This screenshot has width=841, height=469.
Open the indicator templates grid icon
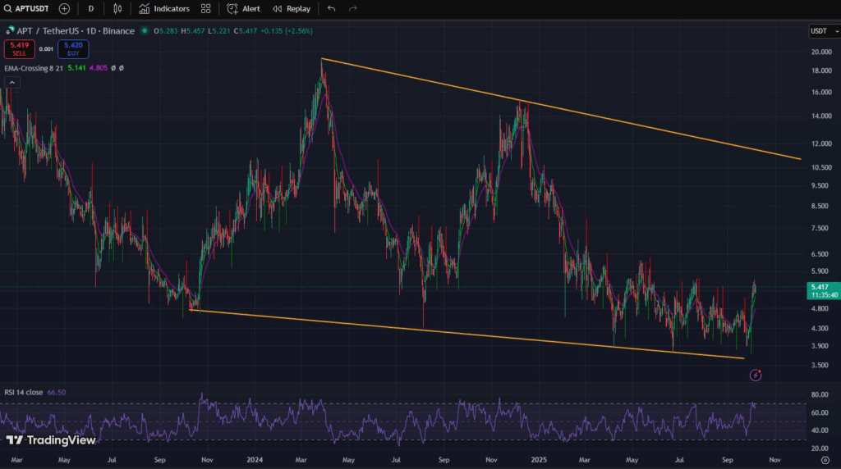point(205,8)
